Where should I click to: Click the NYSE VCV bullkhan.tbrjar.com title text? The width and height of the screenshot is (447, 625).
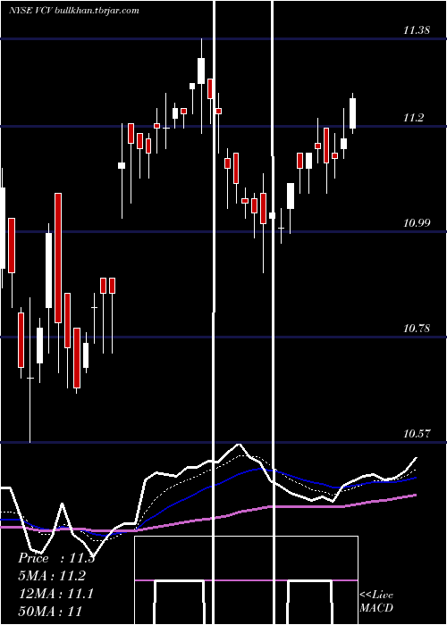[74, 11]
